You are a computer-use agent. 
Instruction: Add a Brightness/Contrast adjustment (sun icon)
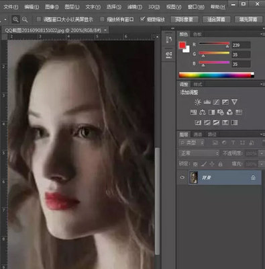(x=198, y=102)
